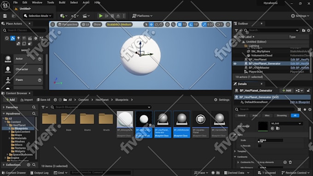Click the Edit in Blueprint link
This screenshot has height=176, width=313.
300,102
